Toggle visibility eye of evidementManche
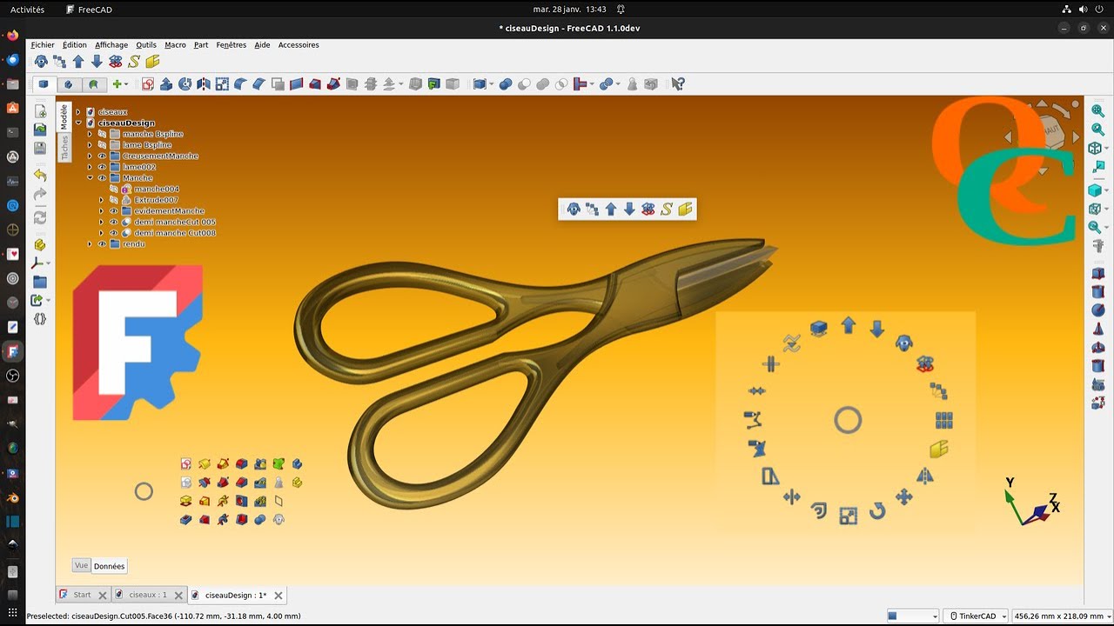Screen dimensions: 1114x626 tap(113, 211)
